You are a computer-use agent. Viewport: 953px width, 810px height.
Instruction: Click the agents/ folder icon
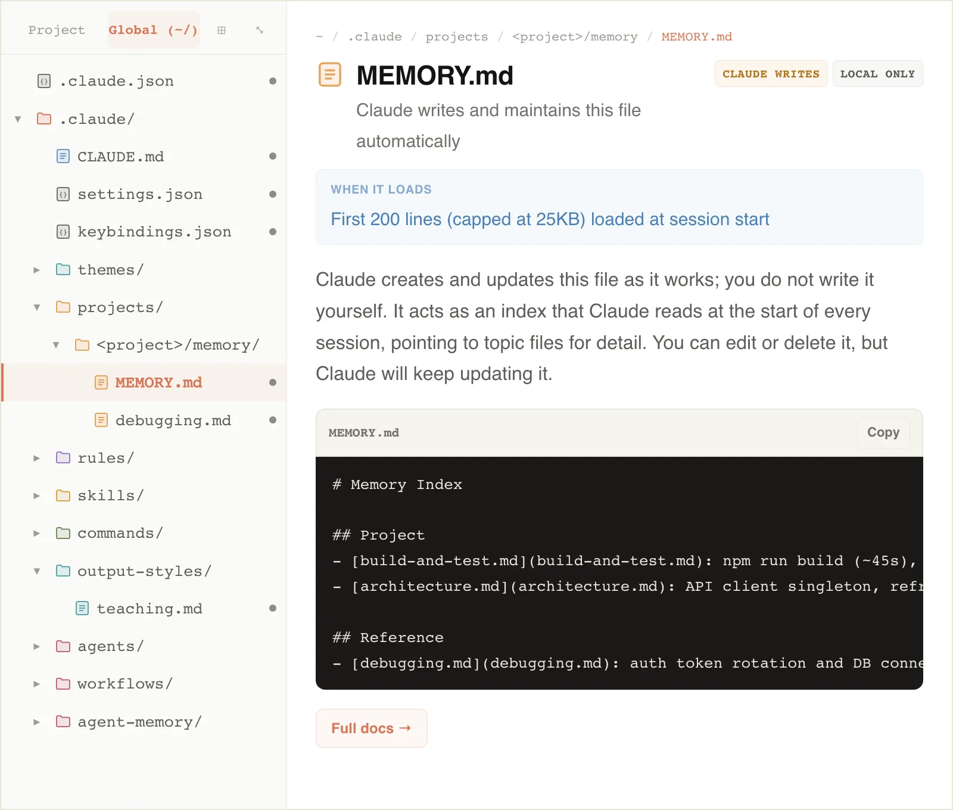tap(63, 646)
